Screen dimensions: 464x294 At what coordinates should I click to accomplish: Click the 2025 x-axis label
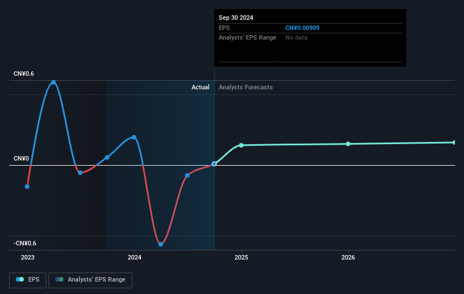[x=241, y=257]
